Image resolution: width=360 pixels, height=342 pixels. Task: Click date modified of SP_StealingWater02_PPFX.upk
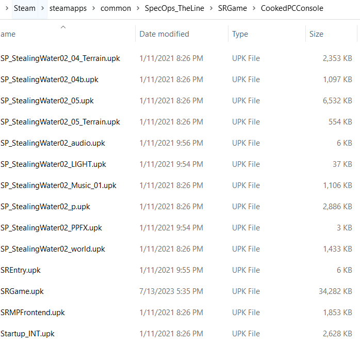(171, 228)
